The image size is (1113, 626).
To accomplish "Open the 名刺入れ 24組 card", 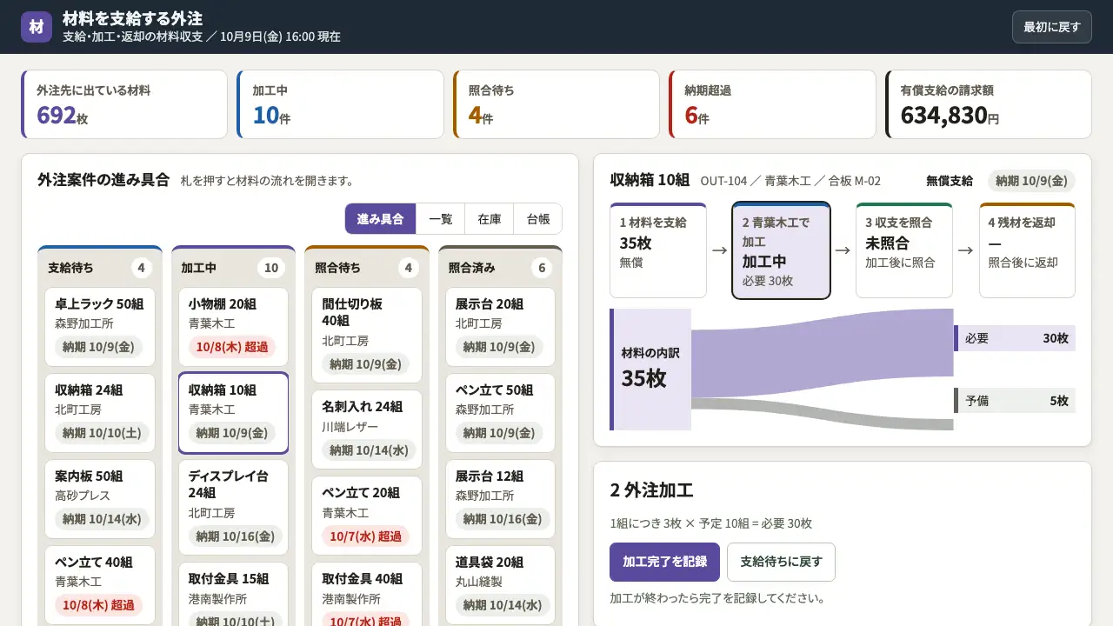I will (367, 430).
